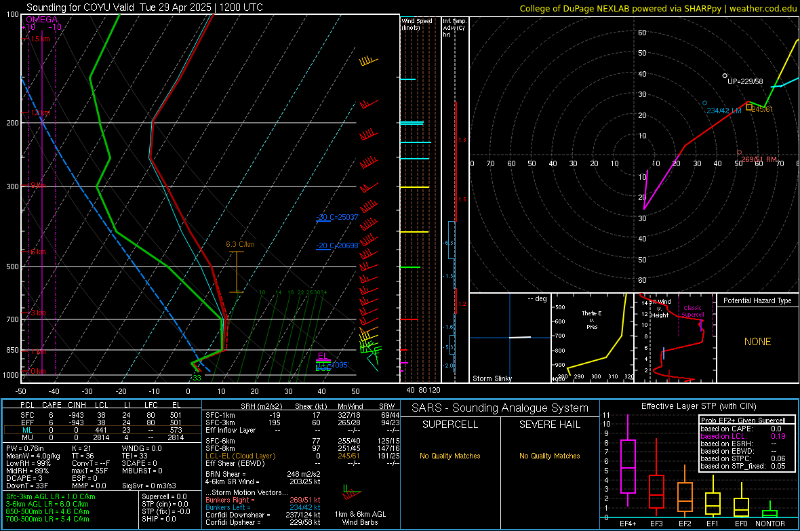
Task: Click the magenta 'based on LCL: 0.19' line
Action: tap(743, 436)
